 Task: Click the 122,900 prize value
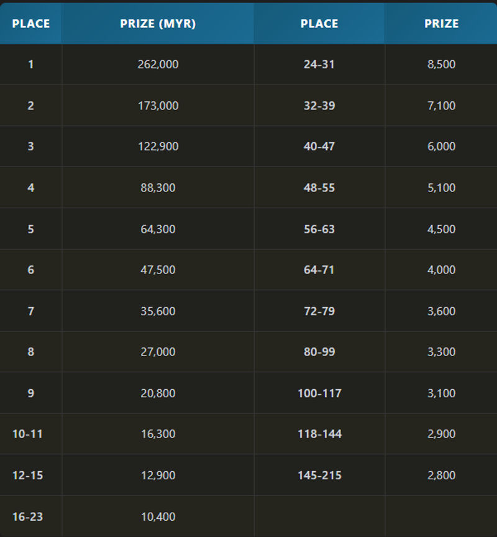(158, 147)
